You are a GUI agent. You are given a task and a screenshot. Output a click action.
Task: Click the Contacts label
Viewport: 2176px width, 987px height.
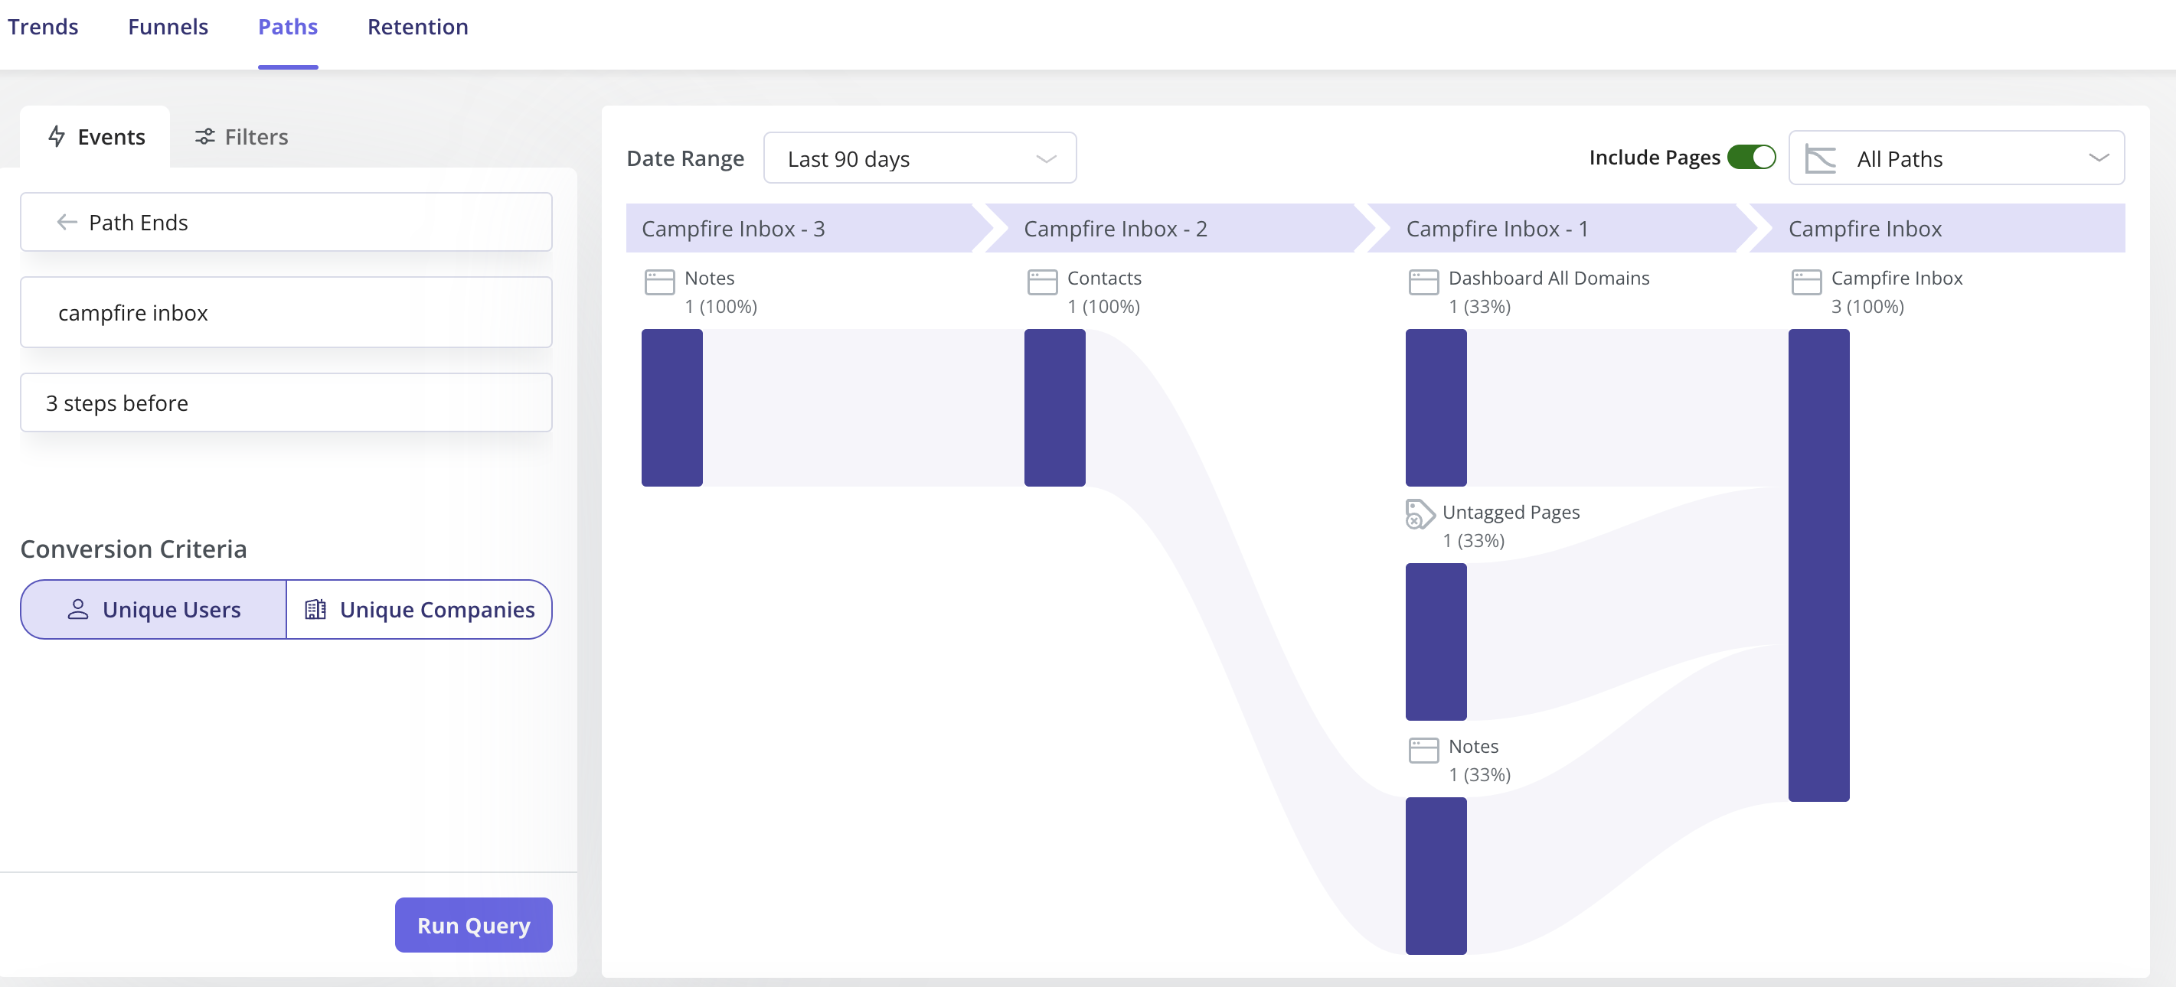[1104, 278]
